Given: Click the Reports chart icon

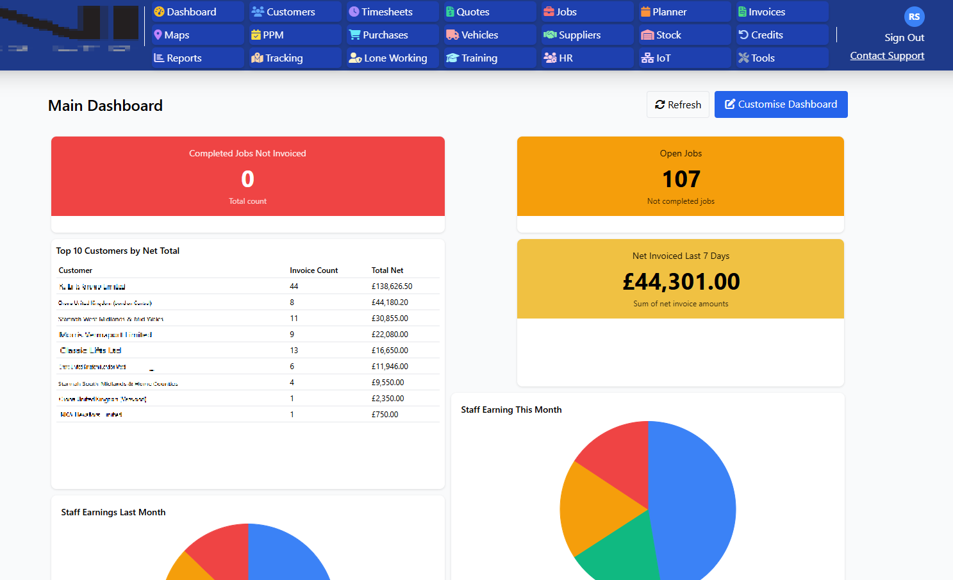Looking at the screenshot, I should click(x=159, y=58).
